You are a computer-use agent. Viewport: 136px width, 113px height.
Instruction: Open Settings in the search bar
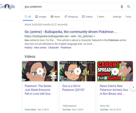tap(117, 17)
